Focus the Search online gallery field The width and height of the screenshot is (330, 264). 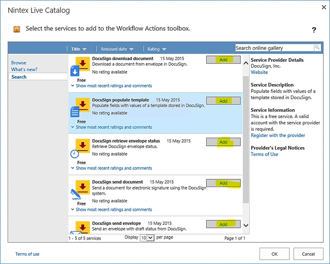coord(275,48)
